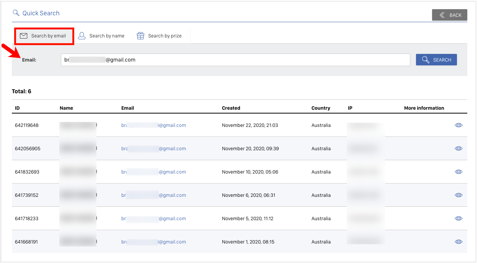
Task: Open email link in row 641668191
Action: [153, 242]
